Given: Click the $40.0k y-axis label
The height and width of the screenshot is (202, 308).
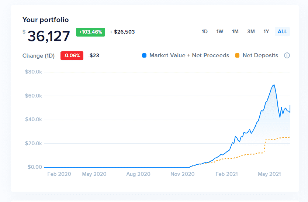Looking at the screenshot, I should [x=33, y=120].
